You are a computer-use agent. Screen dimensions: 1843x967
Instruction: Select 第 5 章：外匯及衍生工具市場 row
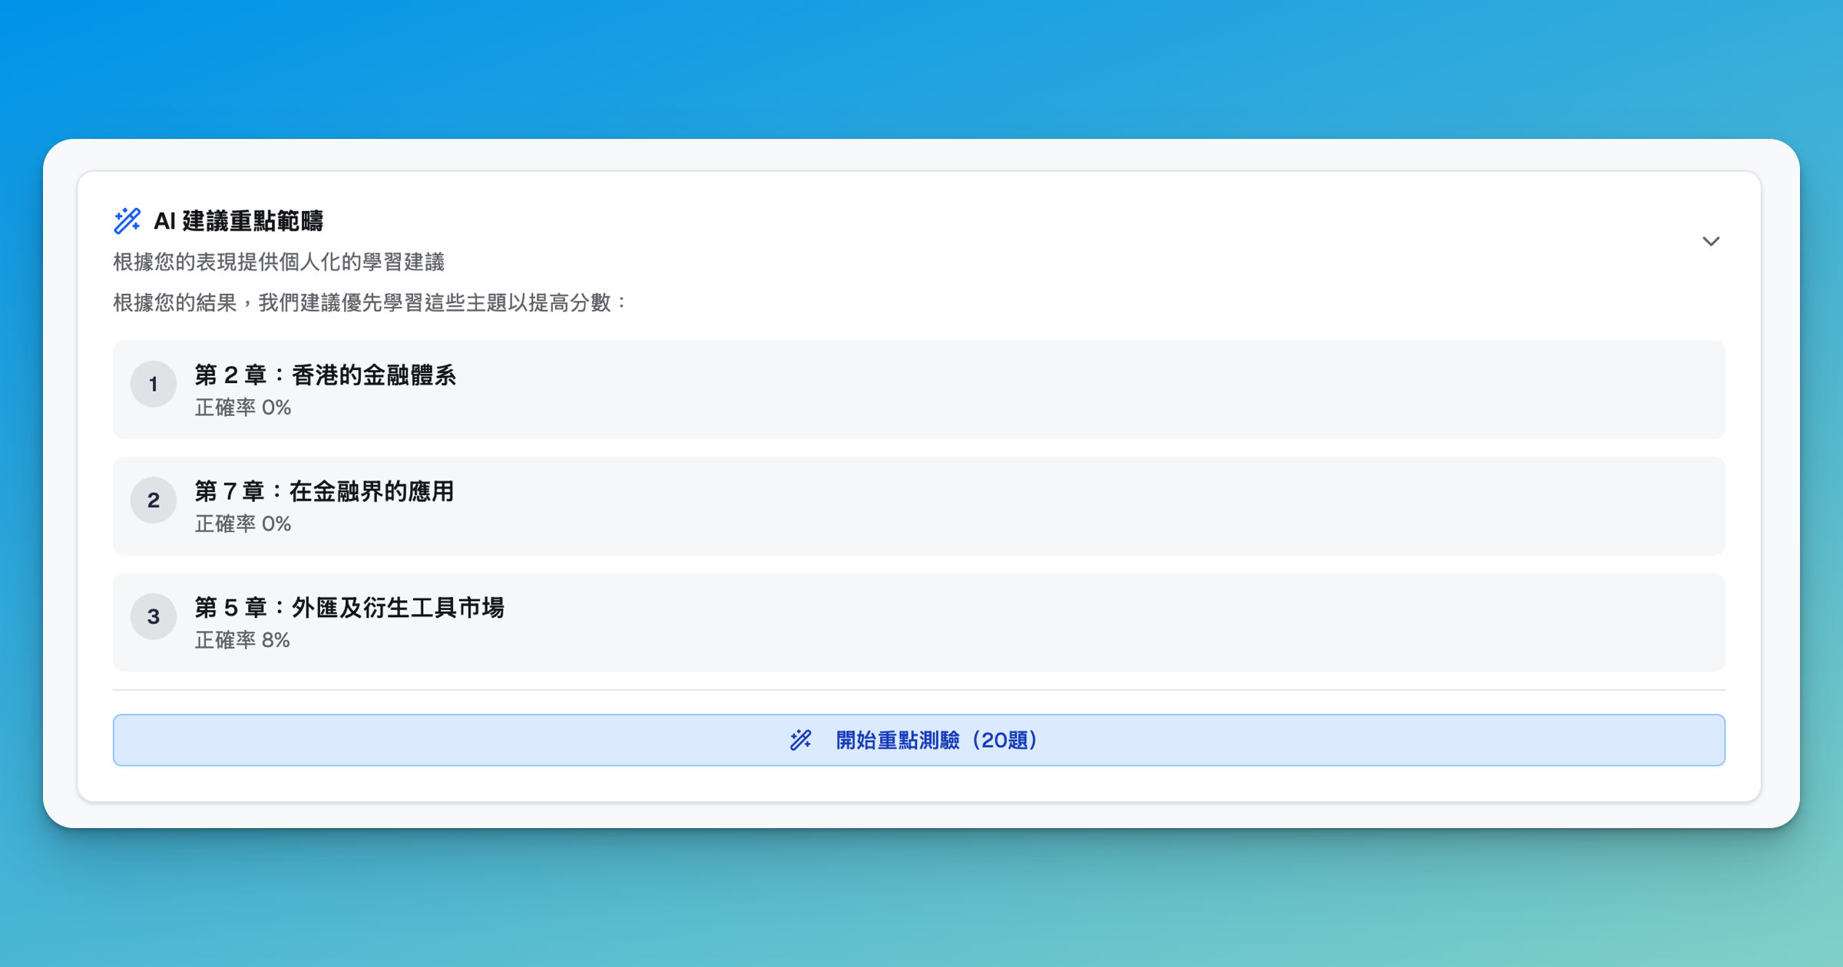pos(919,622)
